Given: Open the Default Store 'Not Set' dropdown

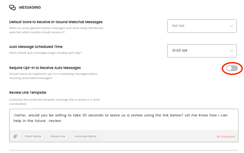Looking at the screenshot, I should (x=202, y=26).
